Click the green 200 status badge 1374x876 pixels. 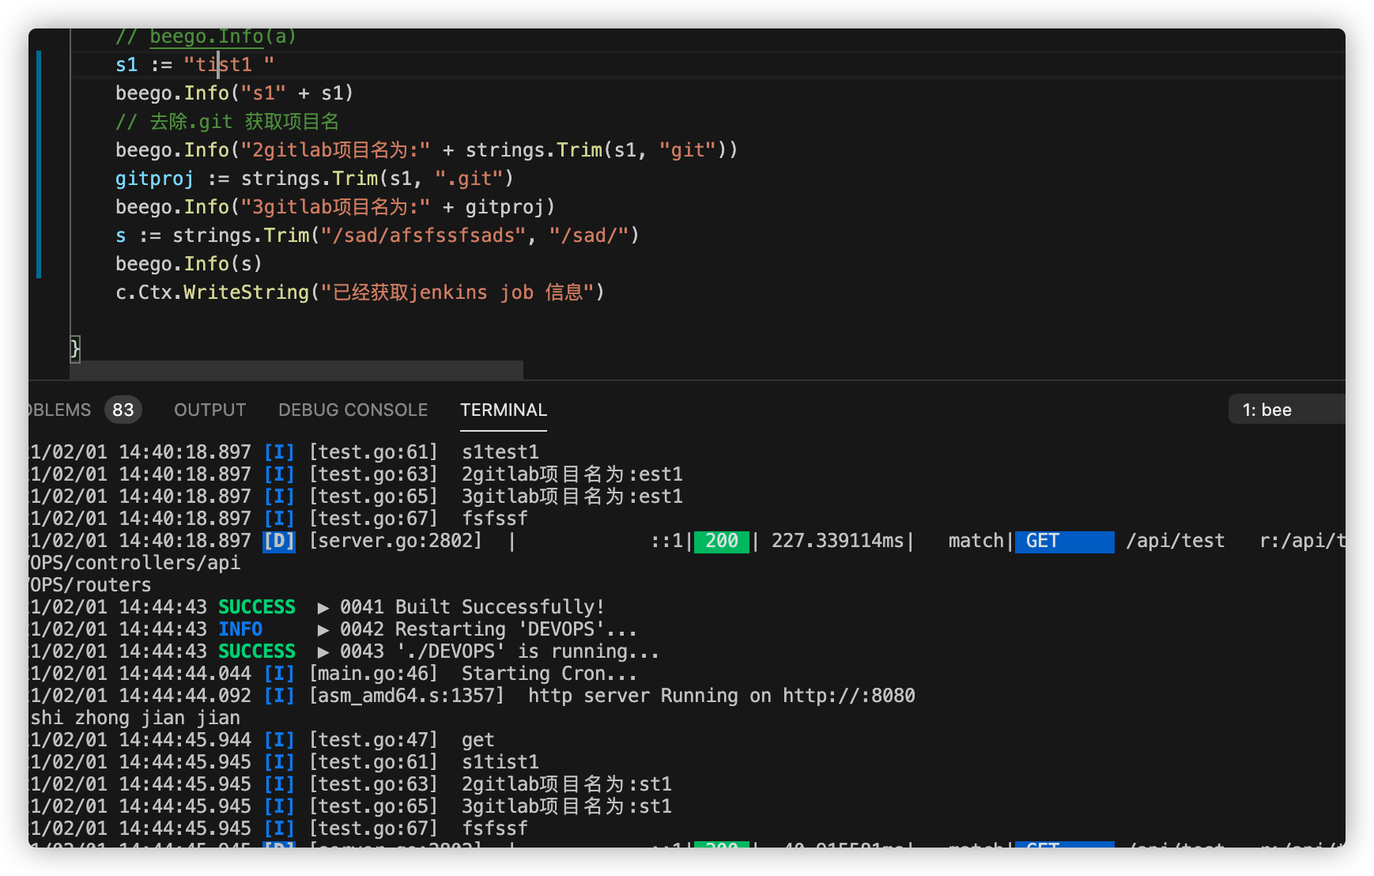[720, 542]
